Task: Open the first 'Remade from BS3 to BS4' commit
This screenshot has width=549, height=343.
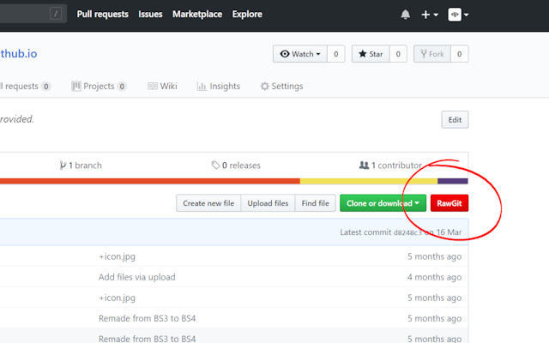Action: (147, 318)
